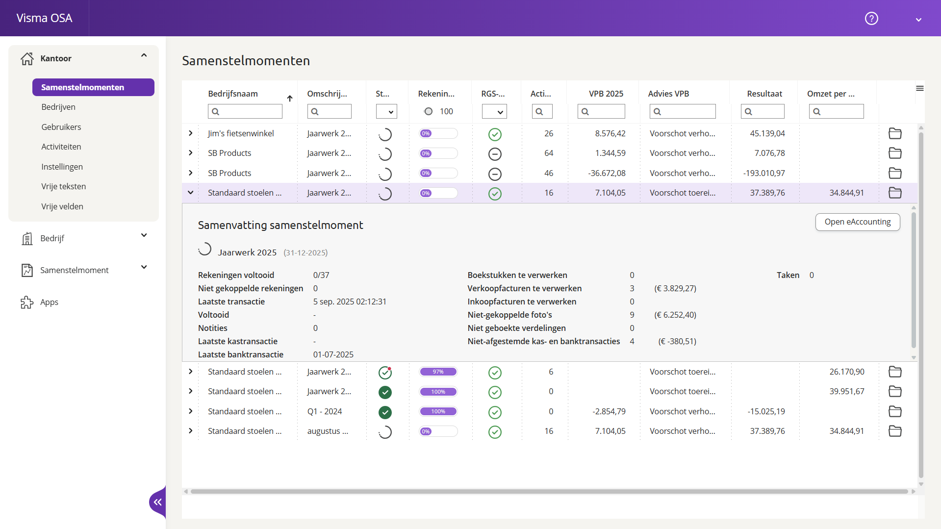
Task: Collapse sidebar with double-chevron button
Action: tap(157, 502)
